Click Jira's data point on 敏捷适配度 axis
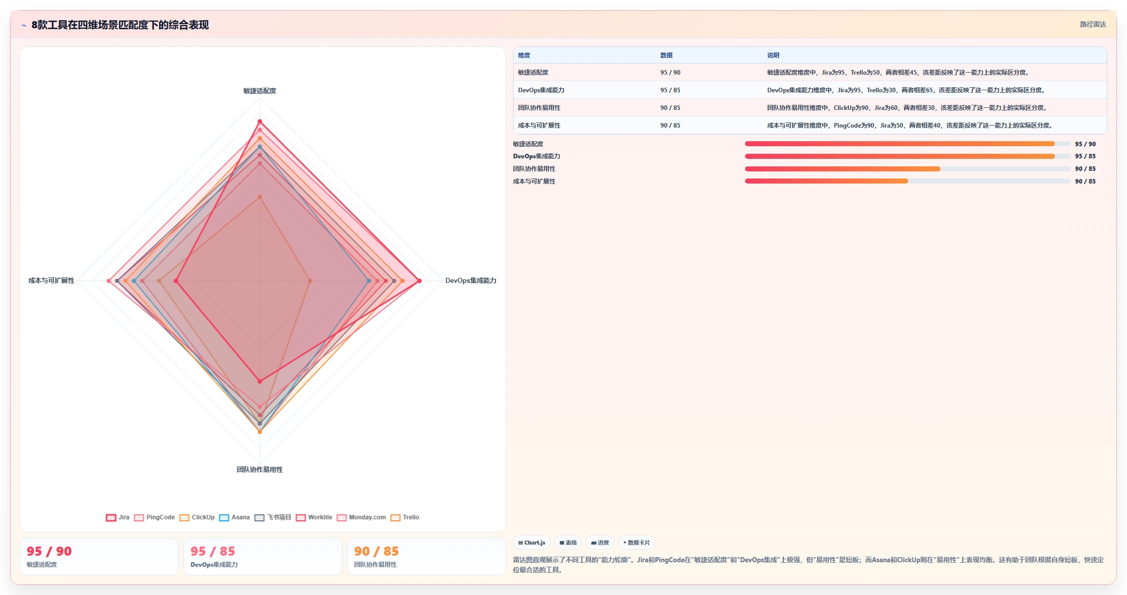1127x595 pixels. coord(260,122)
